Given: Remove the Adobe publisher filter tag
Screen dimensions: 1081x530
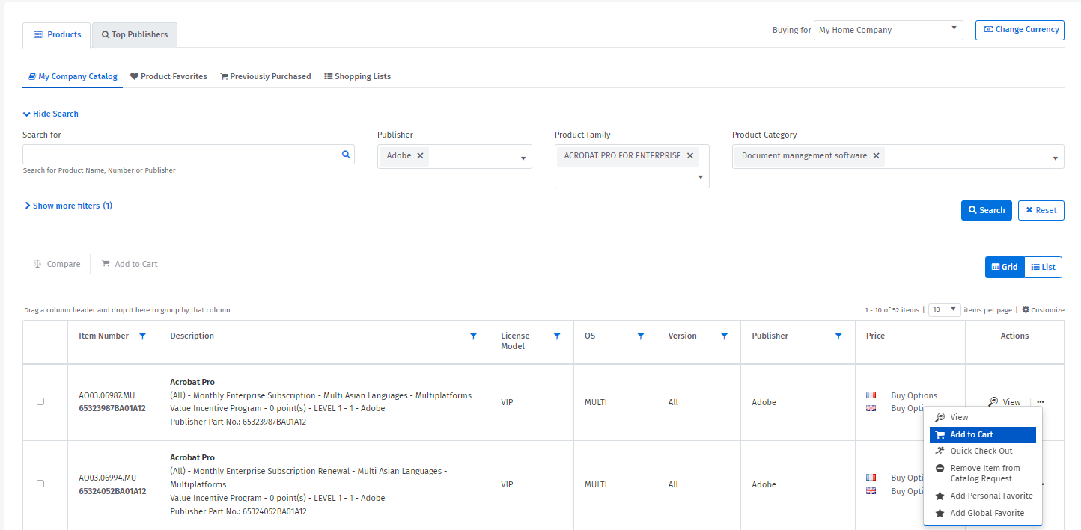Looking at the screenshot, I should [420, 156].
